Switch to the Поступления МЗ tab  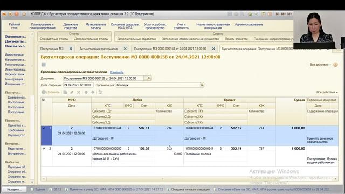52,48
